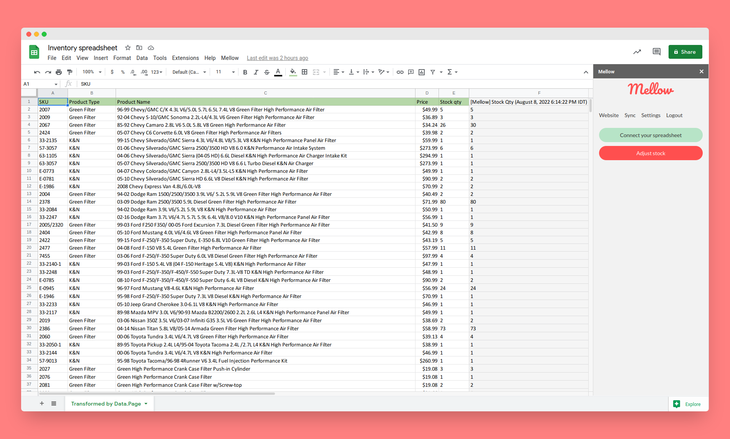730x439 pixels.
Task: Insert chart using toolbar icon
Action: tap(422, 72)
